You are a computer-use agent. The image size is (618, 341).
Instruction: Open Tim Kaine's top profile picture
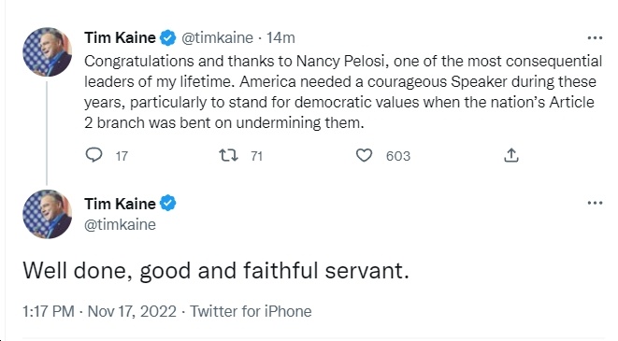(x=47, y=51)
